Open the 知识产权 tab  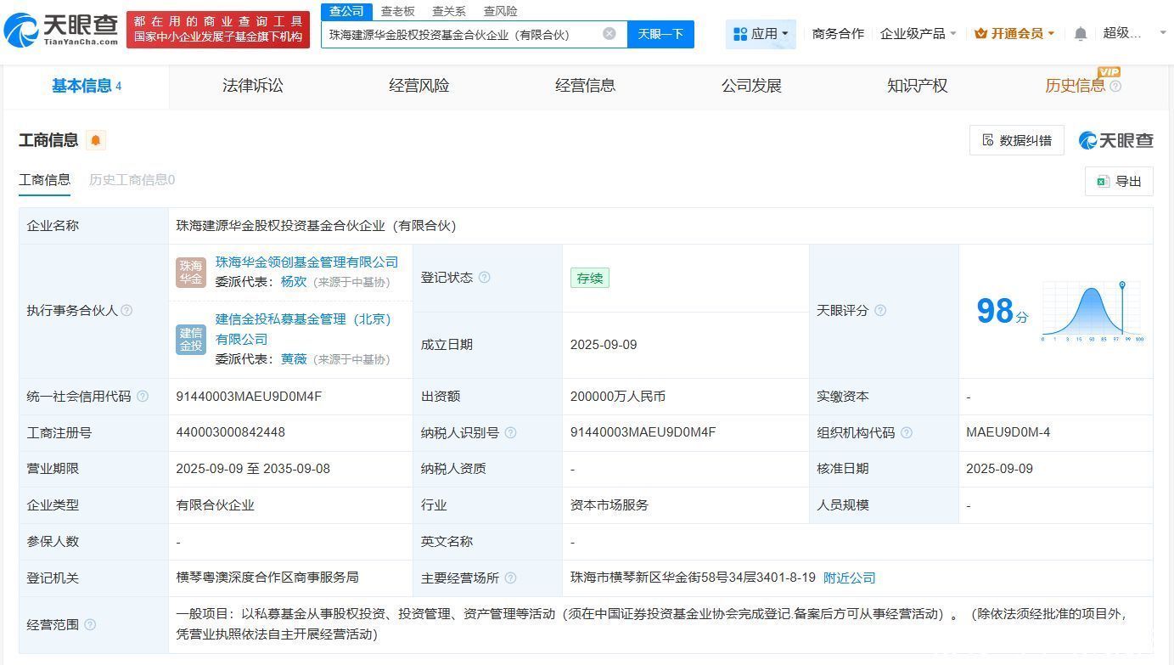pos(917,86)
